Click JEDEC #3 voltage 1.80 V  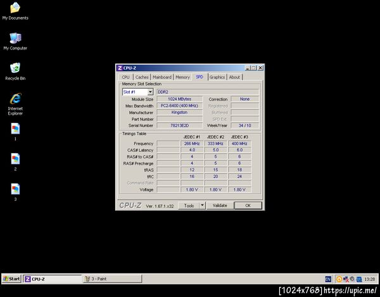[x=239, y=189]
